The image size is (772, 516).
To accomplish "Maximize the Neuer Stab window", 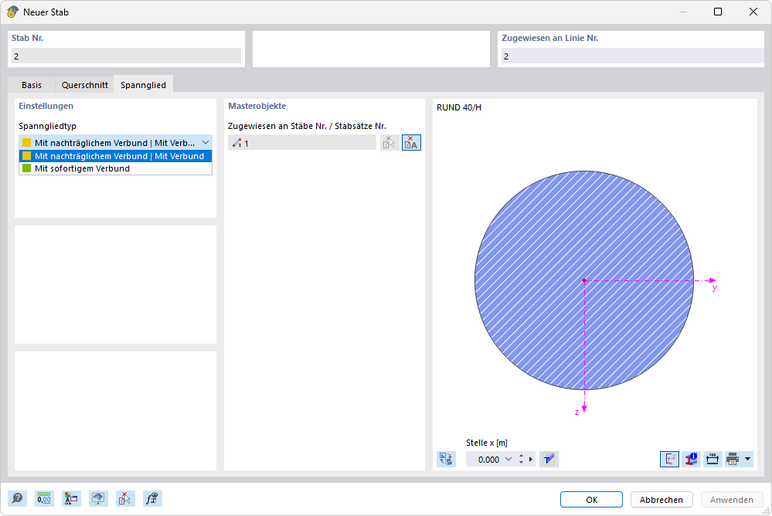I will tap(718, 12).
